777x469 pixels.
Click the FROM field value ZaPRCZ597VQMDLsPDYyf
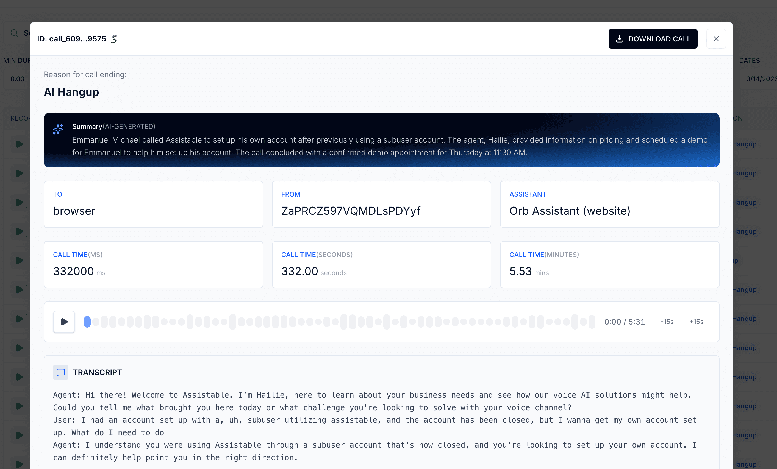tap(351, 211)
